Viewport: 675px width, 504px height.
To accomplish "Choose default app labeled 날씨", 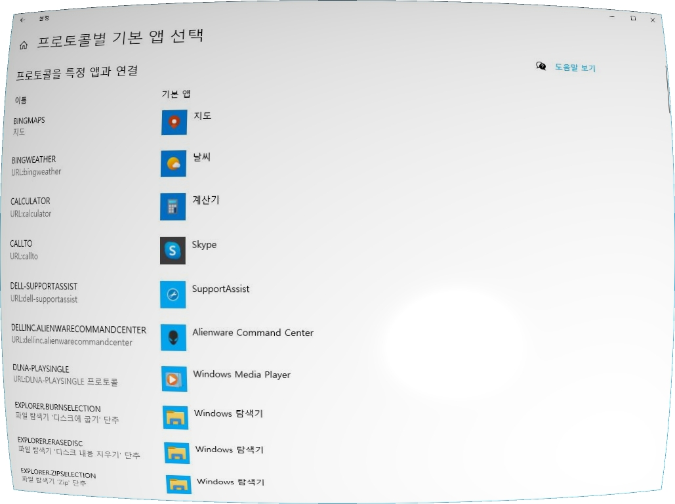I will (x=201, y=157).
